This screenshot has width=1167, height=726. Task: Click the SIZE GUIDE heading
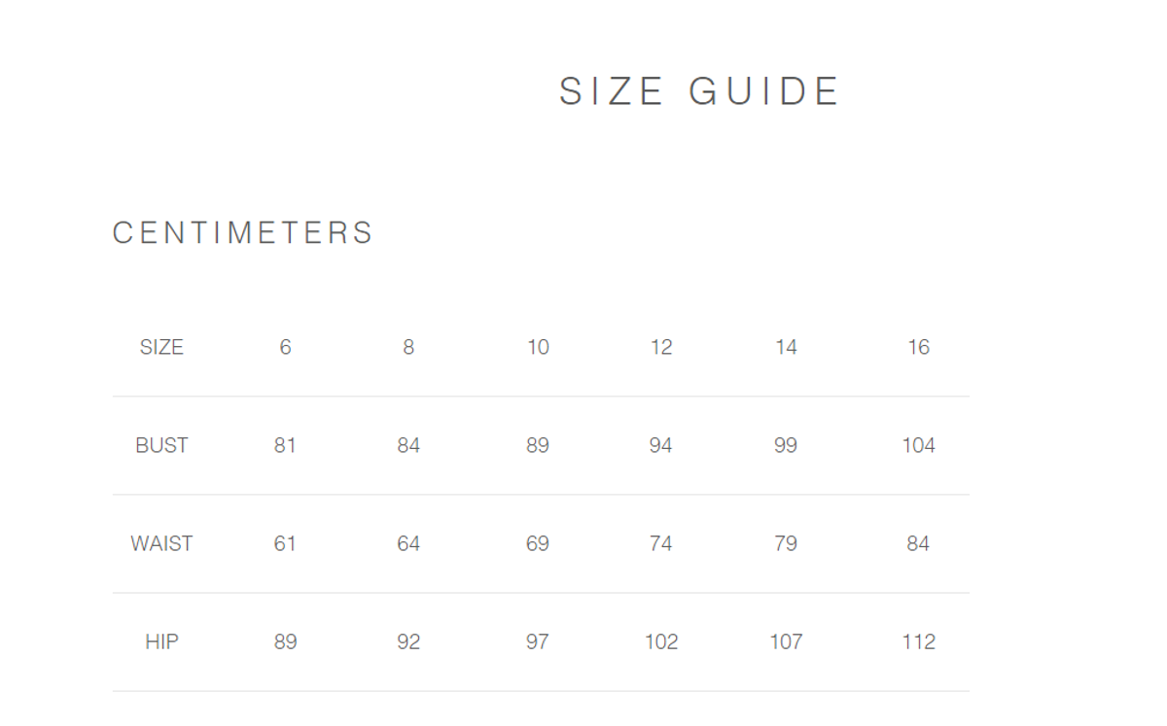698,92
